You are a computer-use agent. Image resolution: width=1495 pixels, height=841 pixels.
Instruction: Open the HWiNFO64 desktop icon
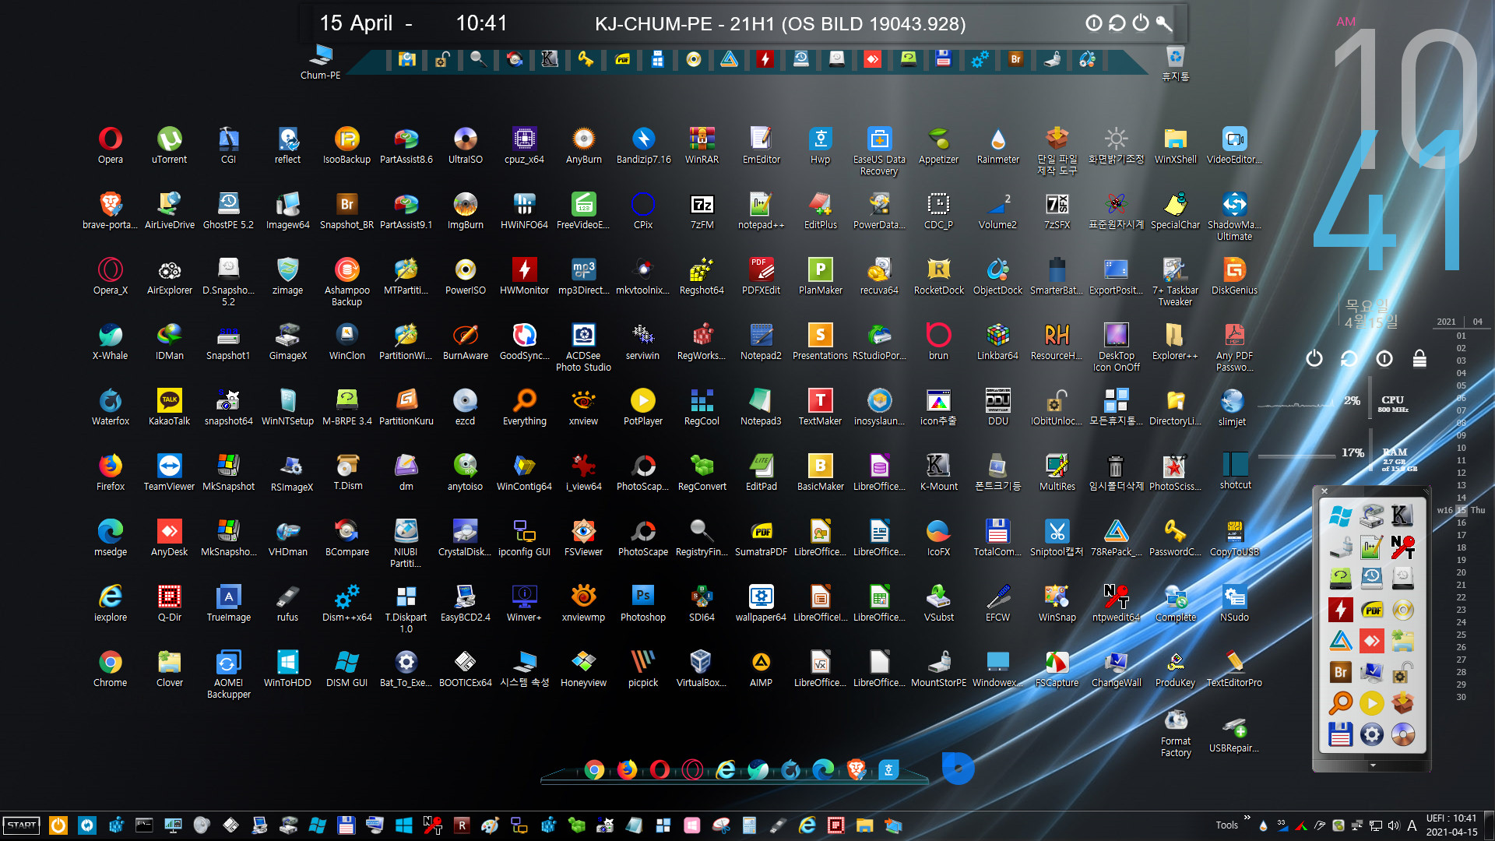524,211
